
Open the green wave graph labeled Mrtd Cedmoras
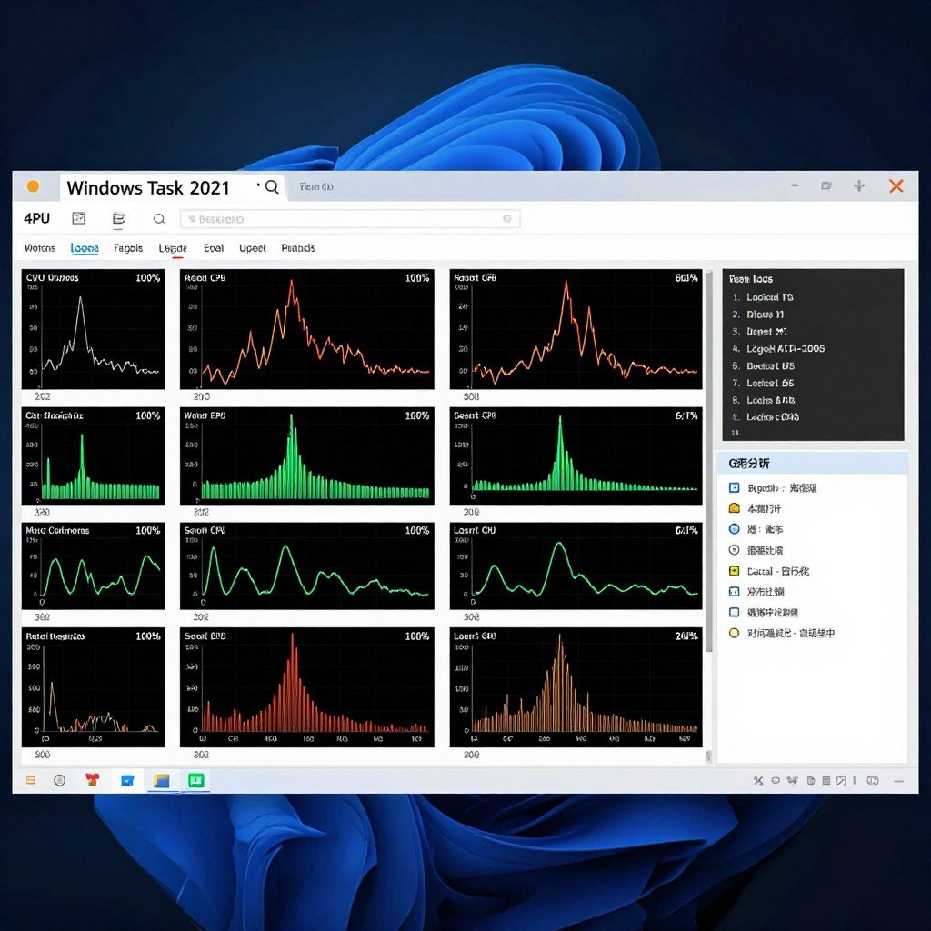[x=94, y=566]
